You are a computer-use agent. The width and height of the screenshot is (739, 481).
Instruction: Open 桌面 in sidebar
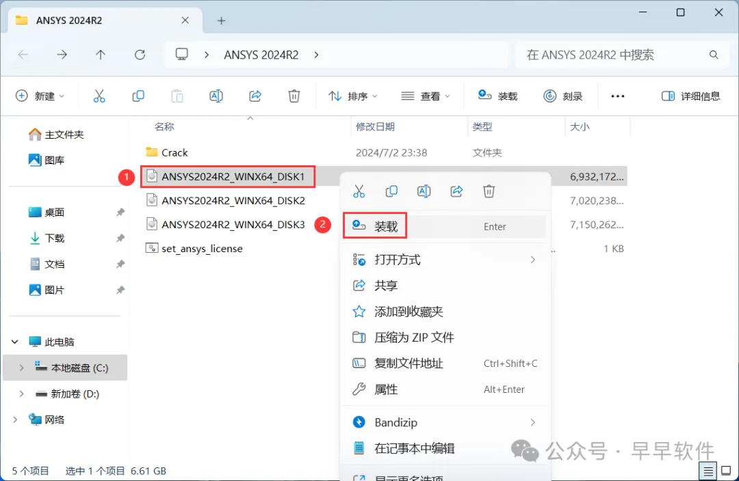point(47,212)
